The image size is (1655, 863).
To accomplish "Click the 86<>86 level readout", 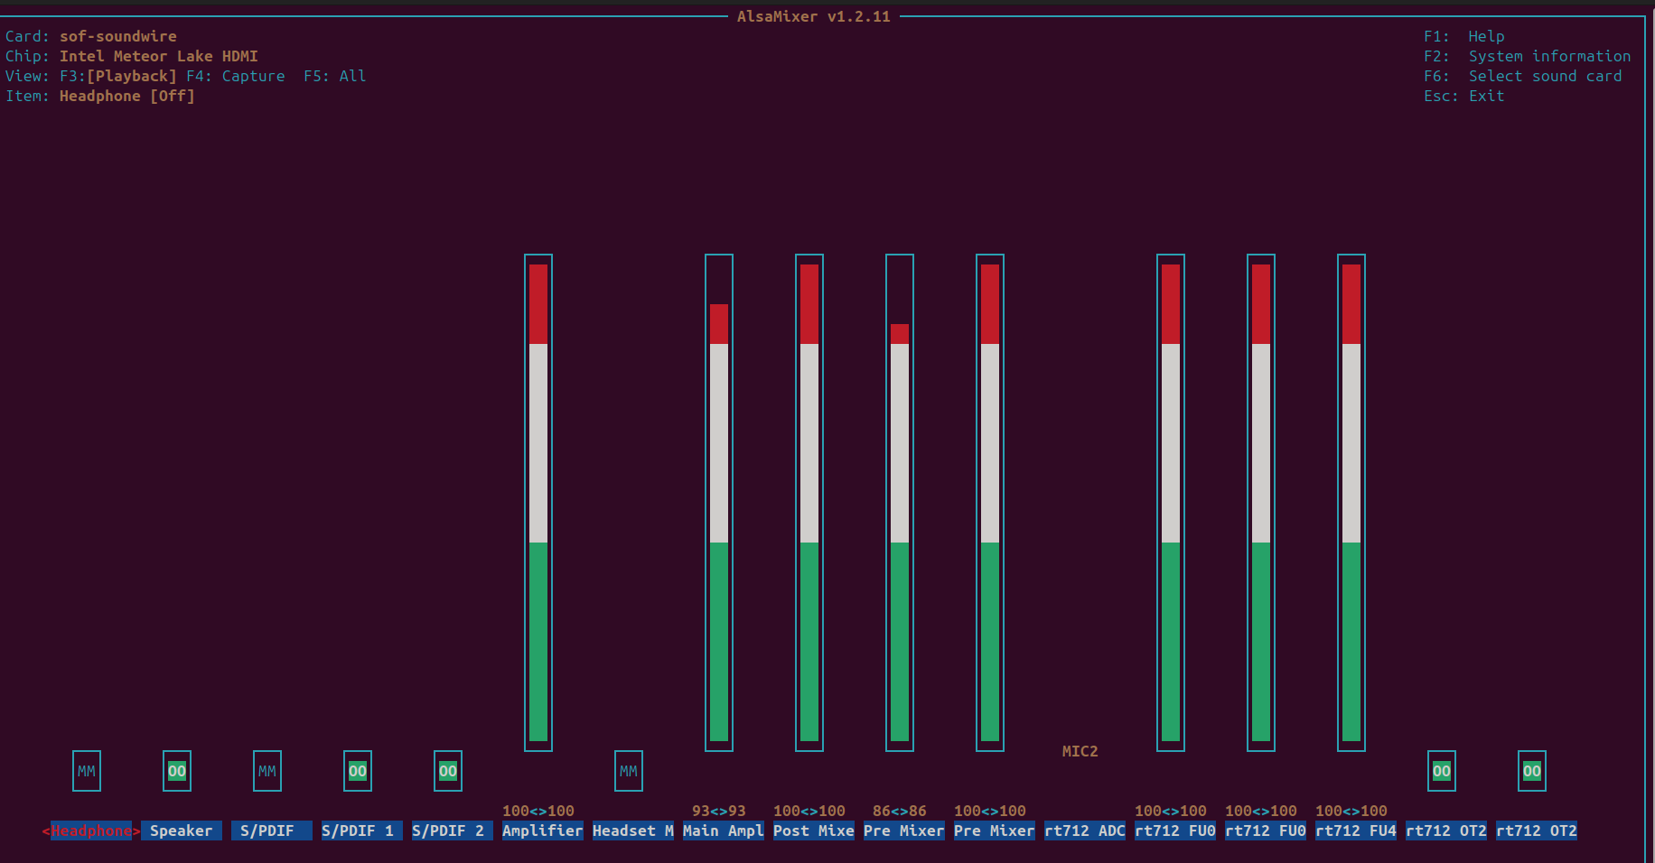I will 900,811.
